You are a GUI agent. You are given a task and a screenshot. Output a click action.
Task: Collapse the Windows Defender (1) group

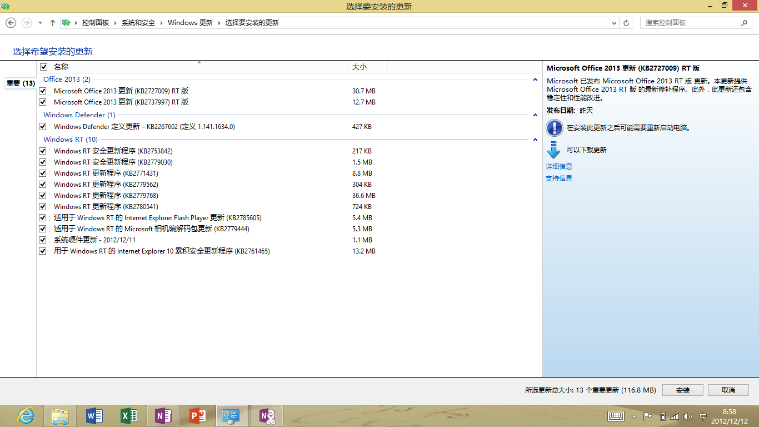535,115
